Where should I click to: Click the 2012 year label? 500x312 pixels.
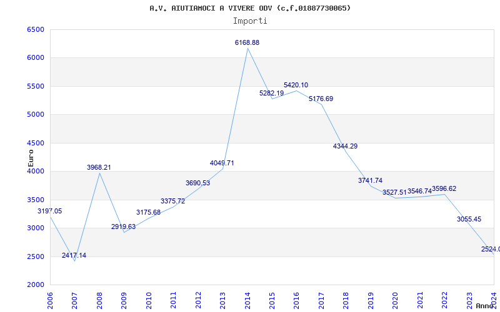(198, 300)
